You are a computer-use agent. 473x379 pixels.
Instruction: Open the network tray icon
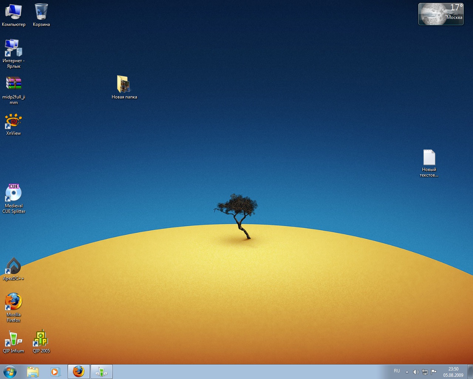(425, 372)
